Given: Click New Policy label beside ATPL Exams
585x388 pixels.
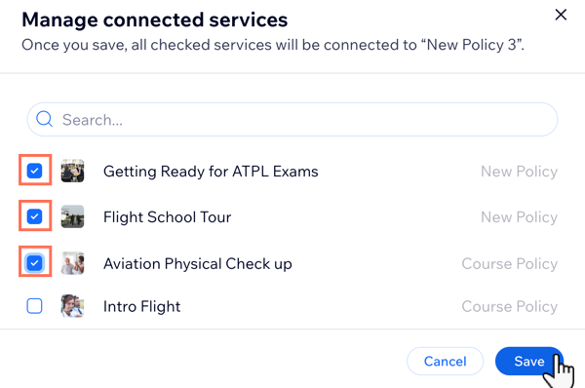Looking at the screenshot, I should (519, 172).
